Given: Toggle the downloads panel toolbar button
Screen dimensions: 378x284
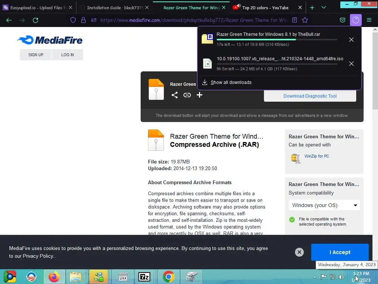Looking at the screenshot, I should tap(356, 20).
